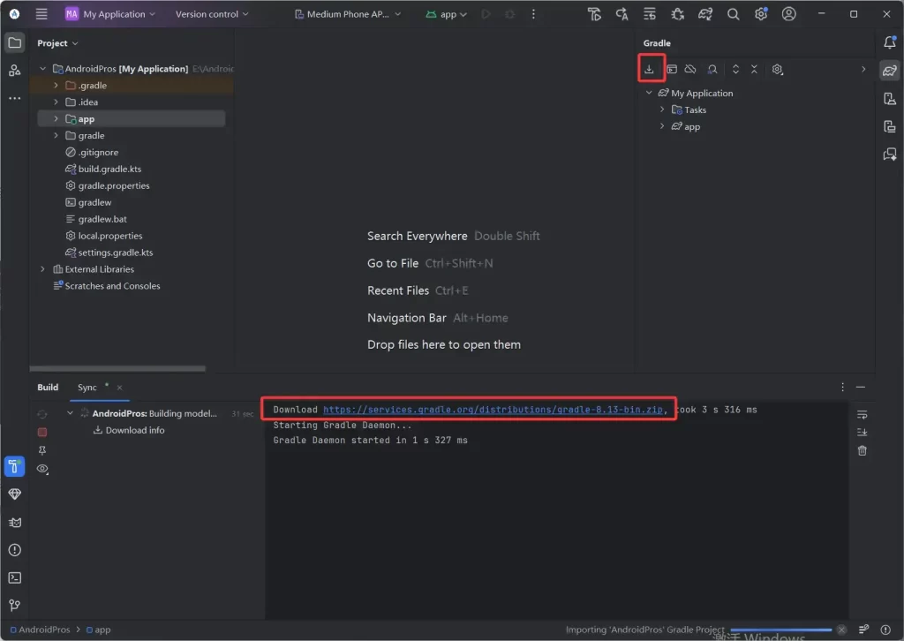
Task: Click app breadcrumb in status bar
Action: [99, 630]
